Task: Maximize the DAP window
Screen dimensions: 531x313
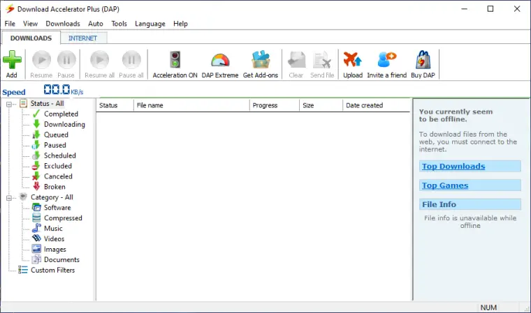Action: coord(490,9)
